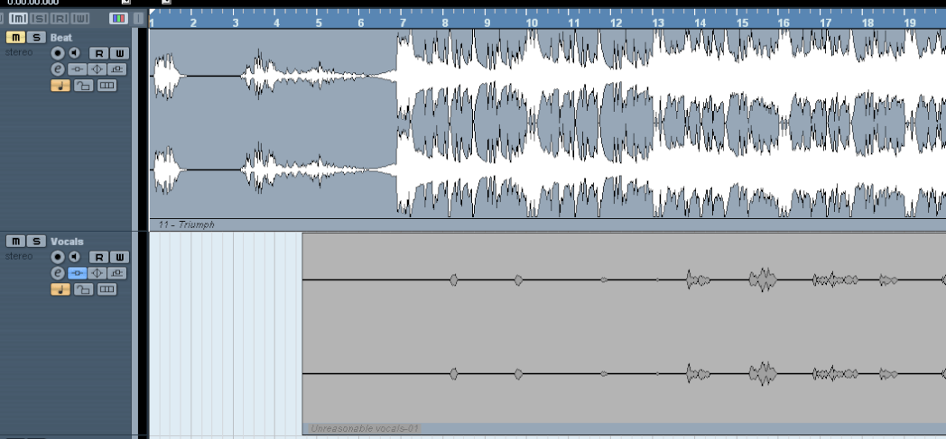The width and height of the screenshot is (946, 439).
Task: Click bar 3 on the ruler
Action: (x=236, y=23)
